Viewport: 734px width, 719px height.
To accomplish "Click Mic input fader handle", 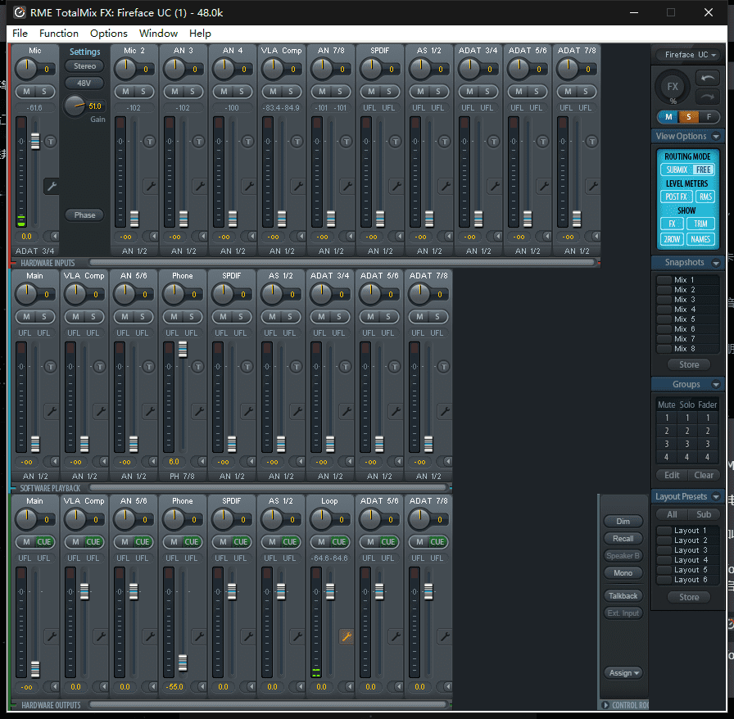I will pyautogui.click(x=35, y=141).
